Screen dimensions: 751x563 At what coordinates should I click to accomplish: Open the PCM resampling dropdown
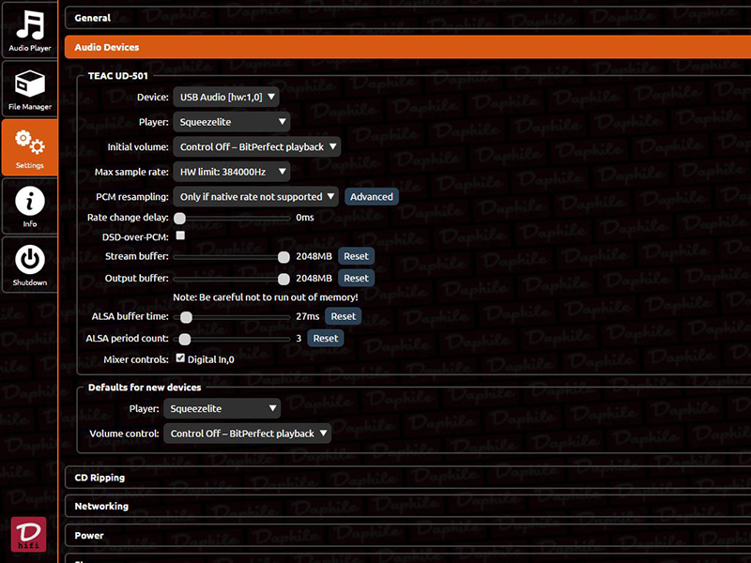[256, 197]
